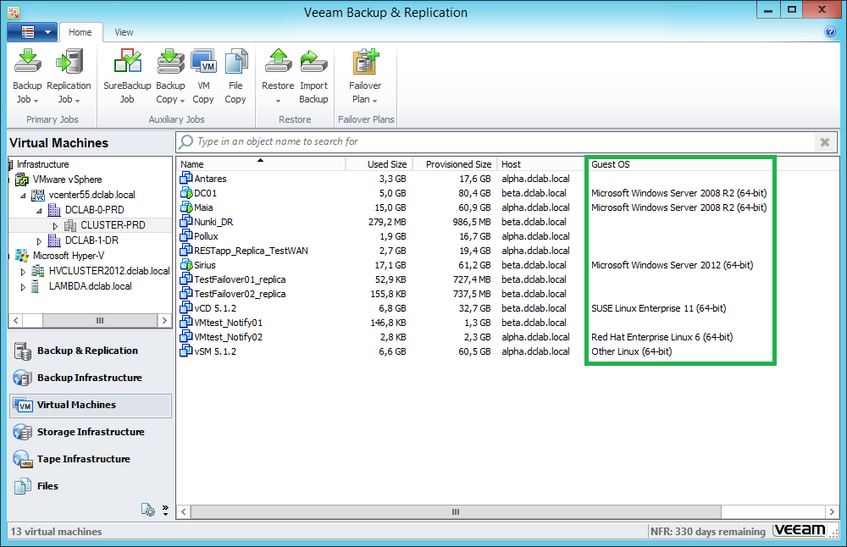Launch the File Copy job
This screenshot has height=547, width=847.
point(235,76)
